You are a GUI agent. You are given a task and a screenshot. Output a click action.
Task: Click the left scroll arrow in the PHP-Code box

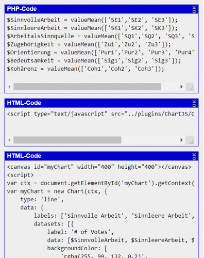9,87
